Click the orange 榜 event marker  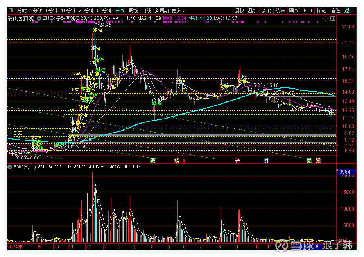(x=177, y=160)
